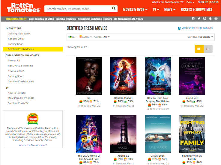Open the Captain Marvel poster
The image size is (221, 165).
click(x=123, y=76)
